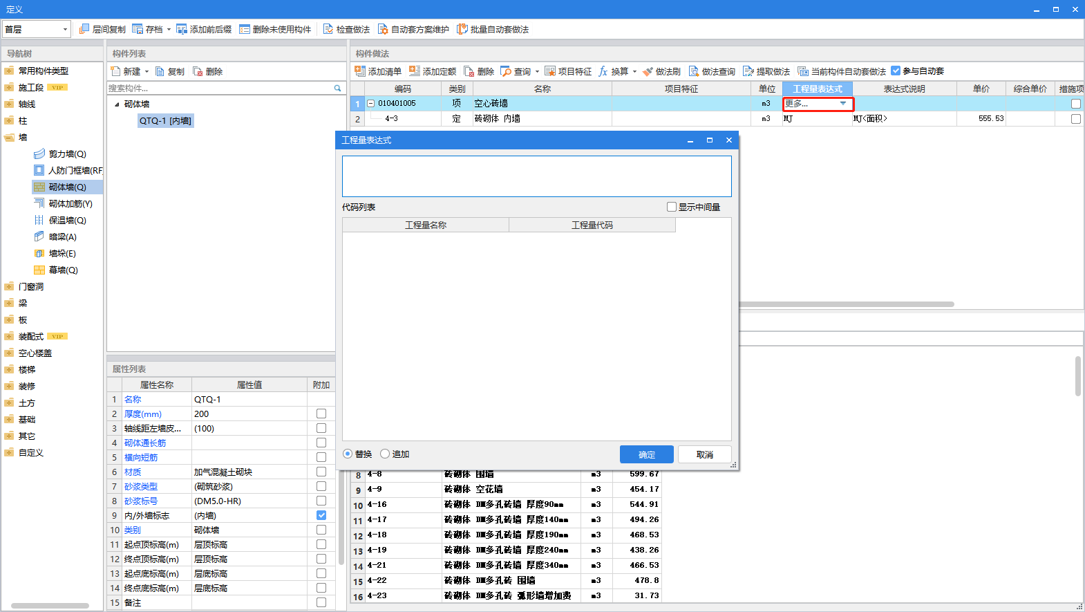Image resolution: width=1085 pixels, height=612 pixels.
Task: Click 新建 in the component list
Action: (126, 71)
